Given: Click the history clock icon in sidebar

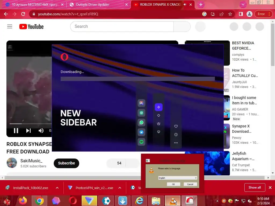Looking at the screenshot, I should 176,135.
